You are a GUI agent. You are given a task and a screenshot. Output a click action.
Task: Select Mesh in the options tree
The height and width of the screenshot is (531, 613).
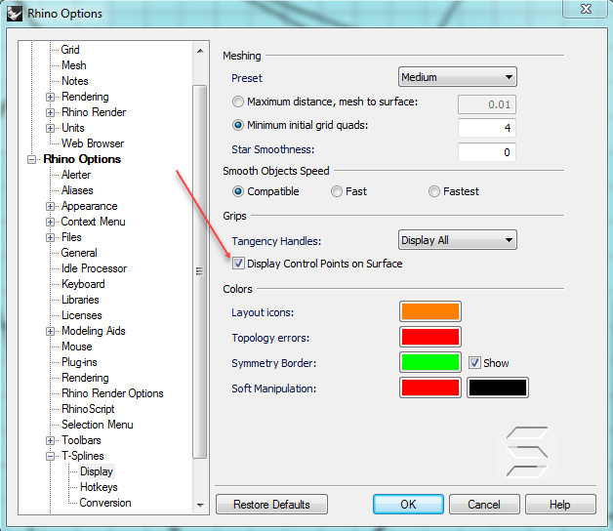coord(74,65)
